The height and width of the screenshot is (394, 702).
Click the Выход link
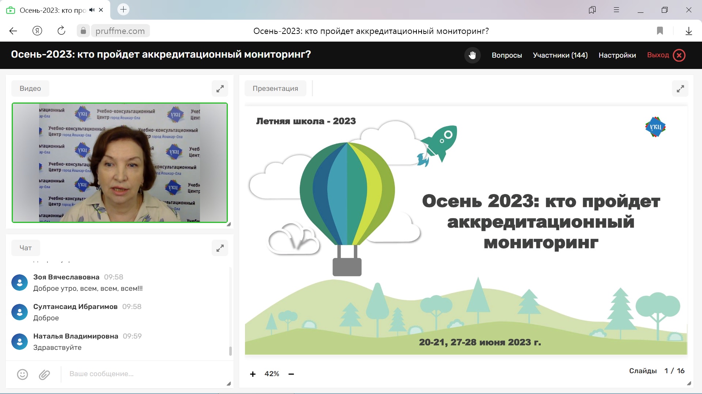[658, 55]
